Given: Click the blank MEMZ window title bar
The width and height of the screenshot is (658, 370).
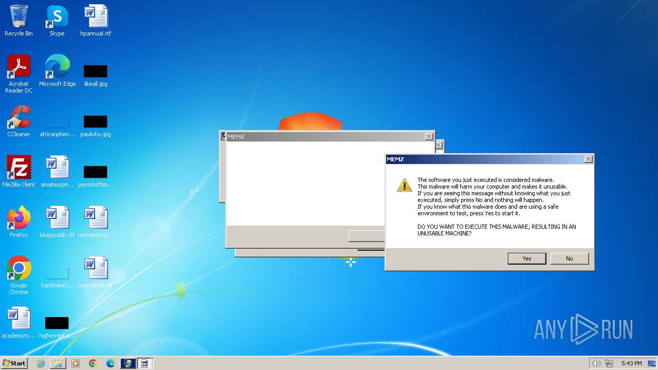Looking at the screenshot, I should click(x=325, y=137).
